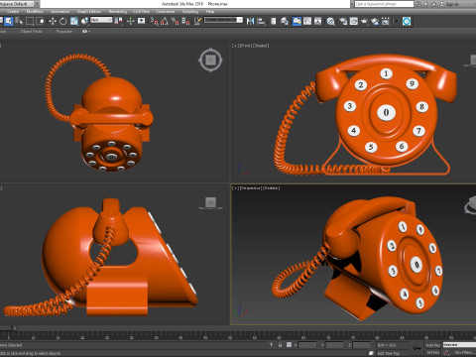This screenshot has height=357, width=476.
Task: Open the Help menu
Action: (210, 12)
